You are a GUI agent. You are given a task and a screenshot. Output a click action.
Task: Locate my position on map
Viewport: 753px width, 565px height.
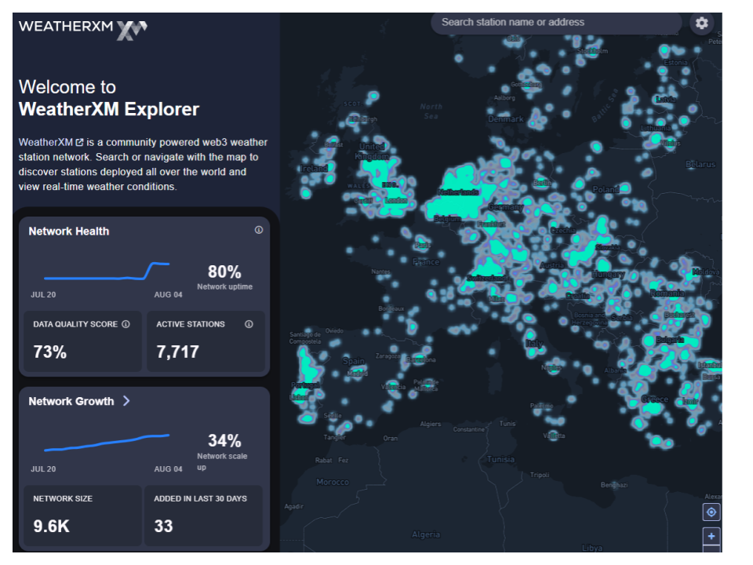[x=711, y=512]
